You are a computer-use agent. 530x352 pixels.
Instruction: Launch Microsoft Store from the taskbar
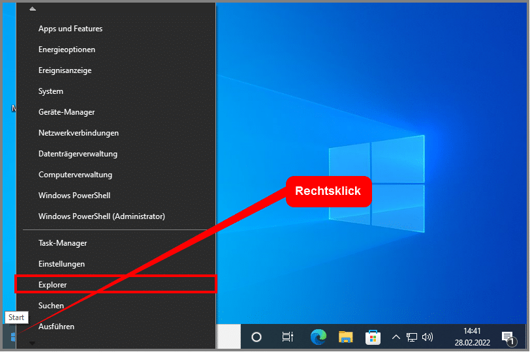[373, 337]
